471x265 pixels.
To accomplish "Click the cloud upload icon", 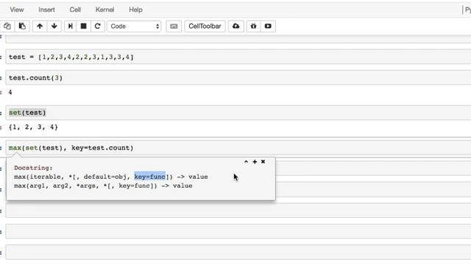I will tap(235, 26).
